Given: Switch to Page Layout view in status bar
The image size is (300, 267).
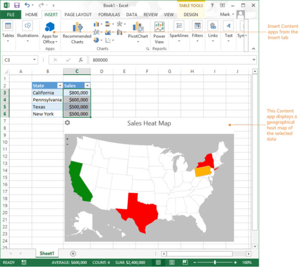Looking at the screenshot, I should pyautogui.click(x=172, y=262).
